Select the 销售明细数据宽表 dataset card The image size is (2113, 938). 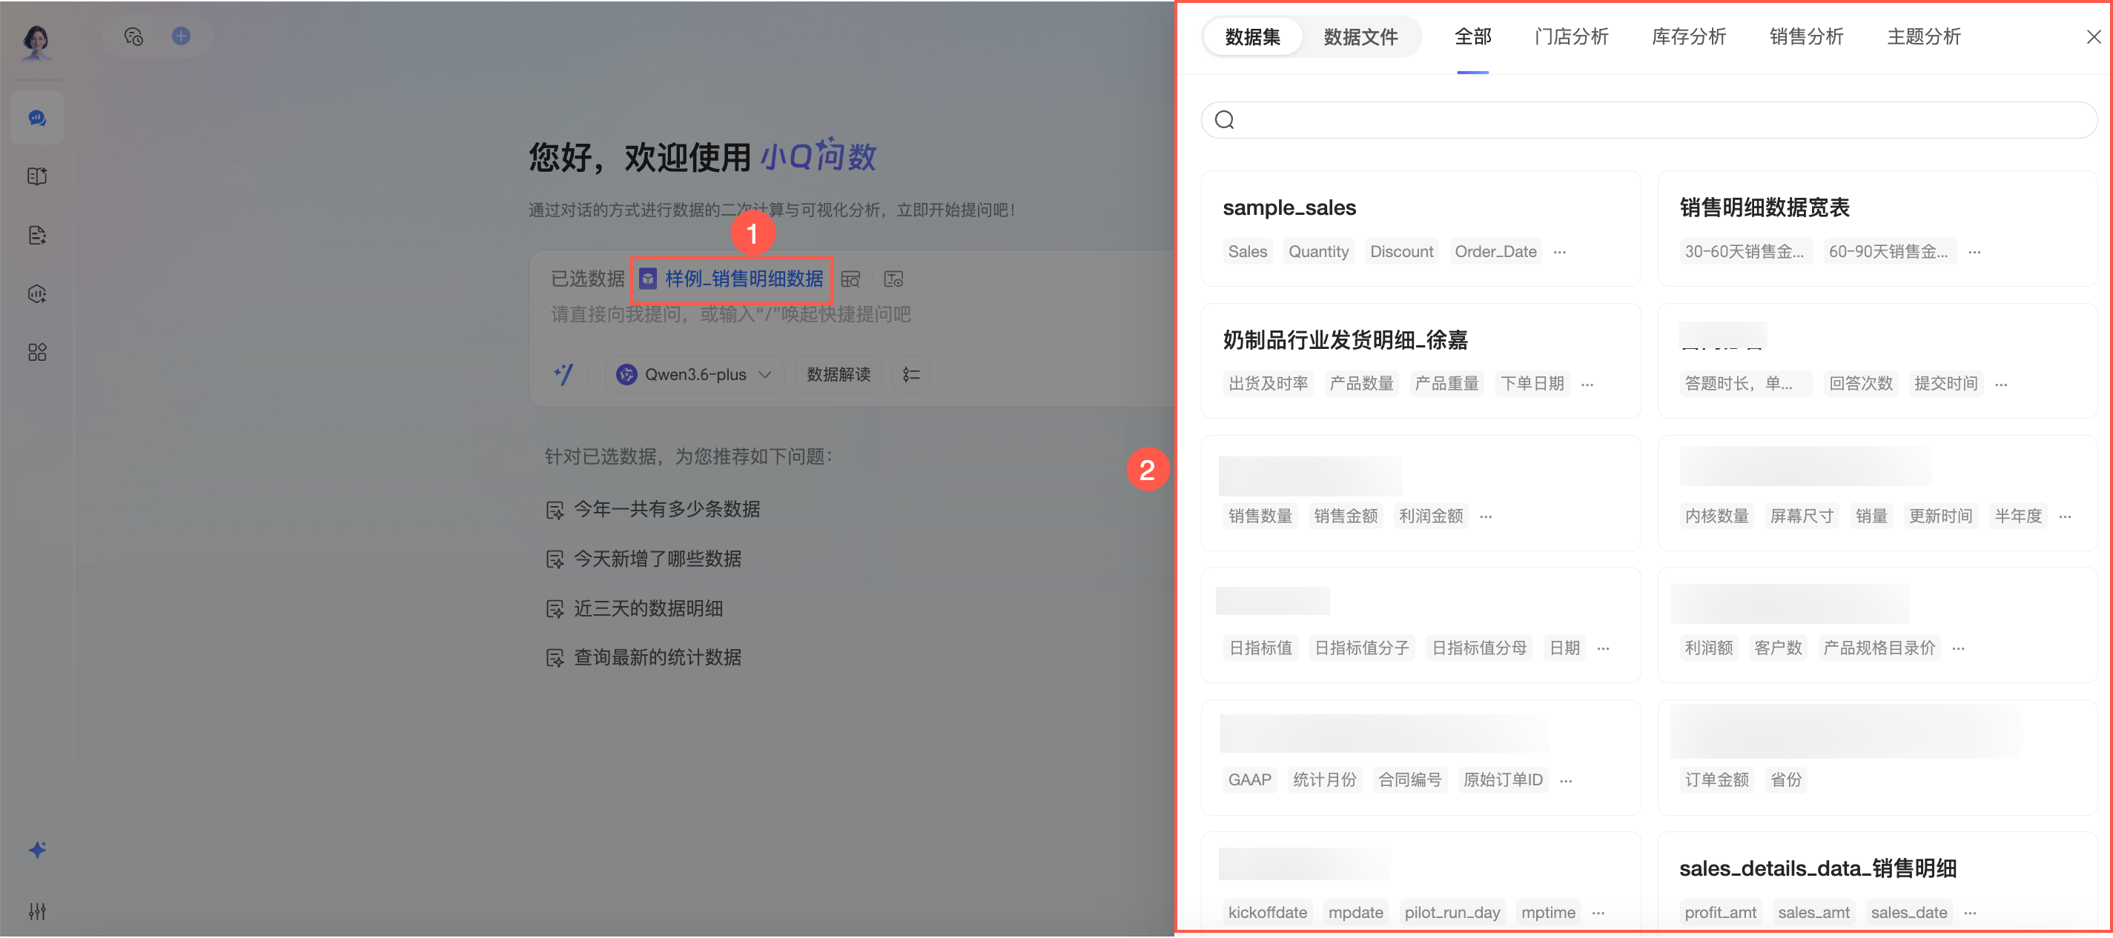tap(1876, 229)
